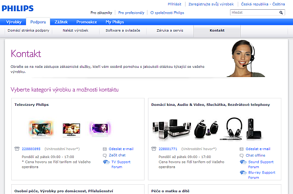Open Zaregistrujte svůj výrobek link
Screen dimensions: 293x194
[x=211, y=4]
